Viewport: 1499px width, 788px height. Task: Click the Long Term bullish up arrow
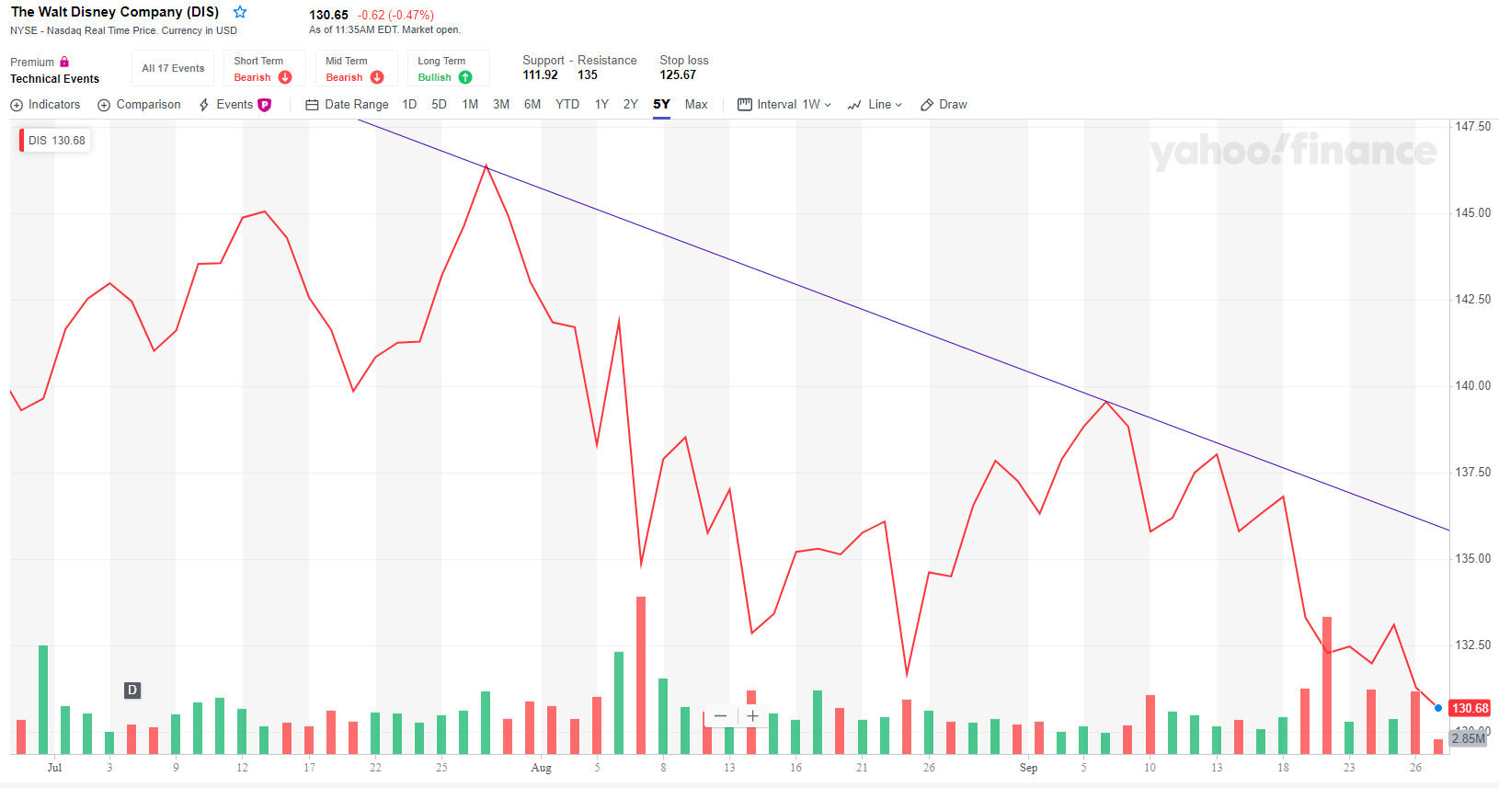[465, 77]
